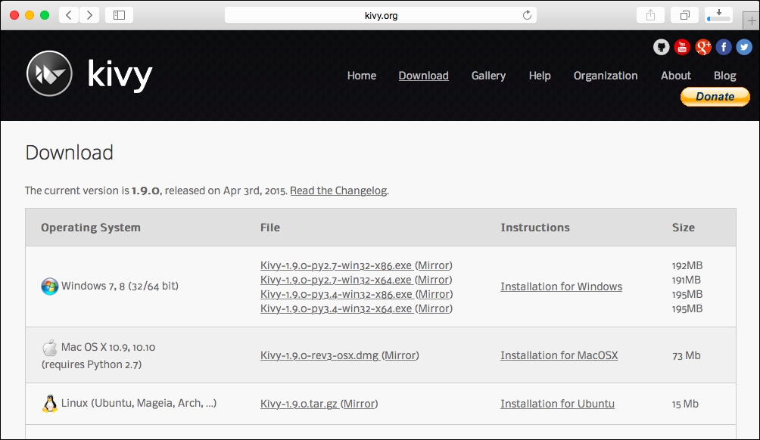Image resolution: width=760 pixels, height=440 pixels.
Task: Click the Download page heading
Action: 70,153
